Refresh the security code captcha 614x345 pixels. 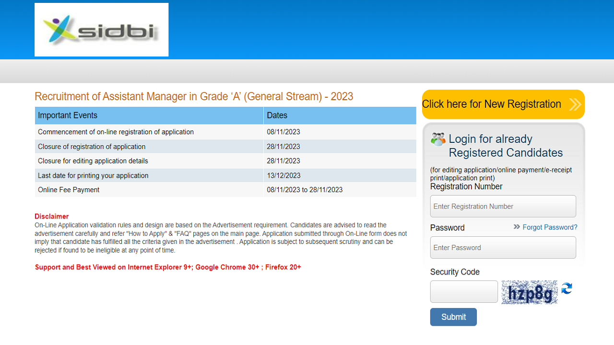(x=567, y=289)
